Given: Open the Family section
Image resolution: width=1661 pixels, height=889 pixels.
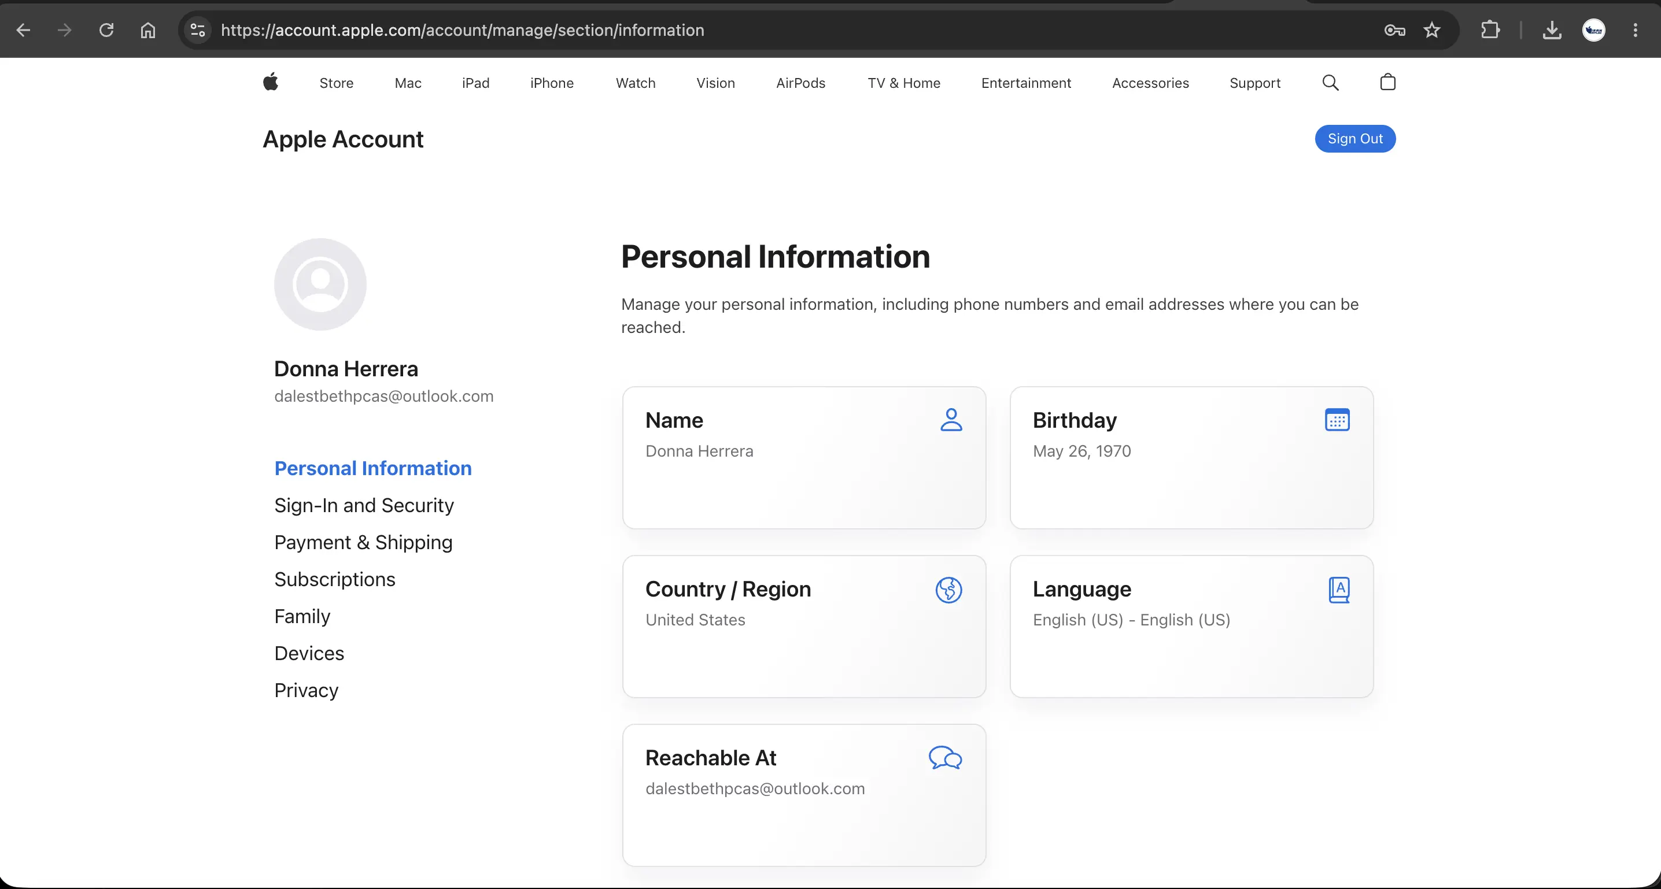Looking at the screenshot, I should point(302,617).
